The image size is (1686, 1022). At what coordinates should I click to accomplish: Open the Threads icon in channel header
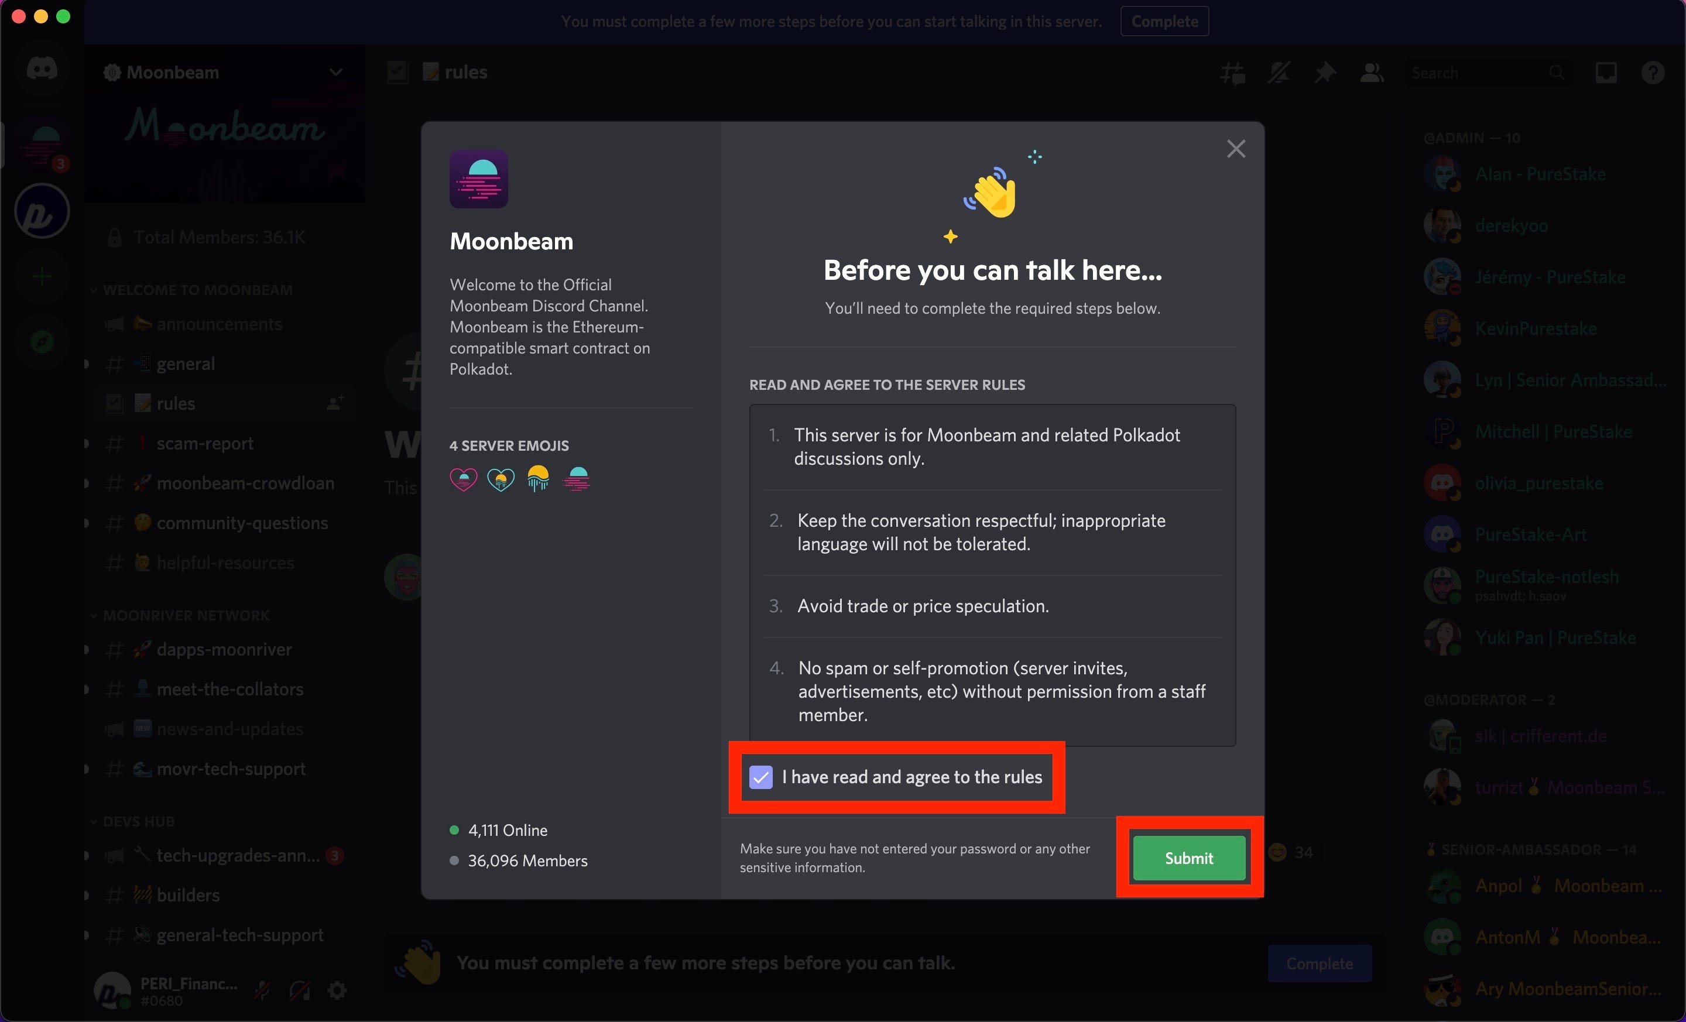coord(1232,73)
